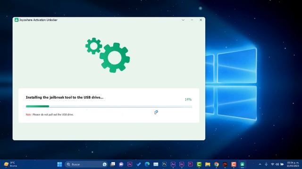Show hidden system tray icons
Image resolution: width=302 pixels, height=169 pixels.
pos(260,164)
